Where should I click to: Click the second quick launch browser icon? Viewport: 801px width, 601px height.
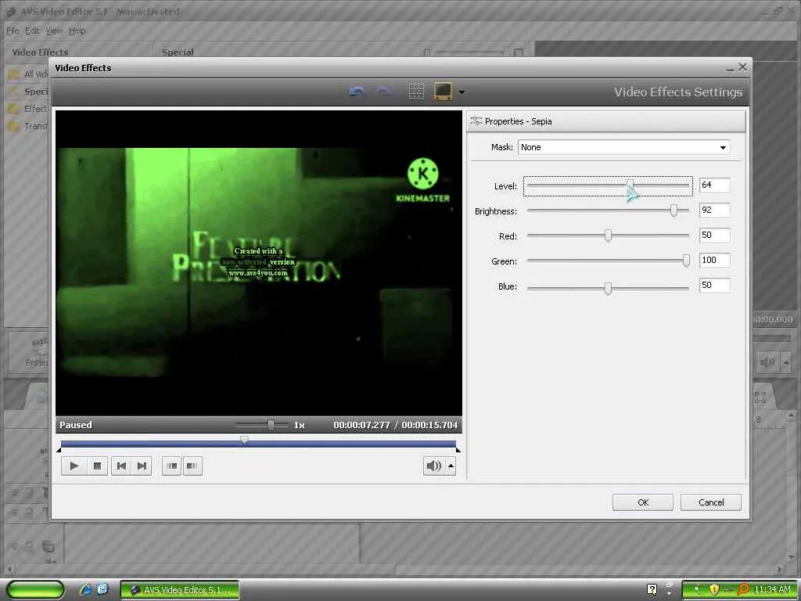102,590
